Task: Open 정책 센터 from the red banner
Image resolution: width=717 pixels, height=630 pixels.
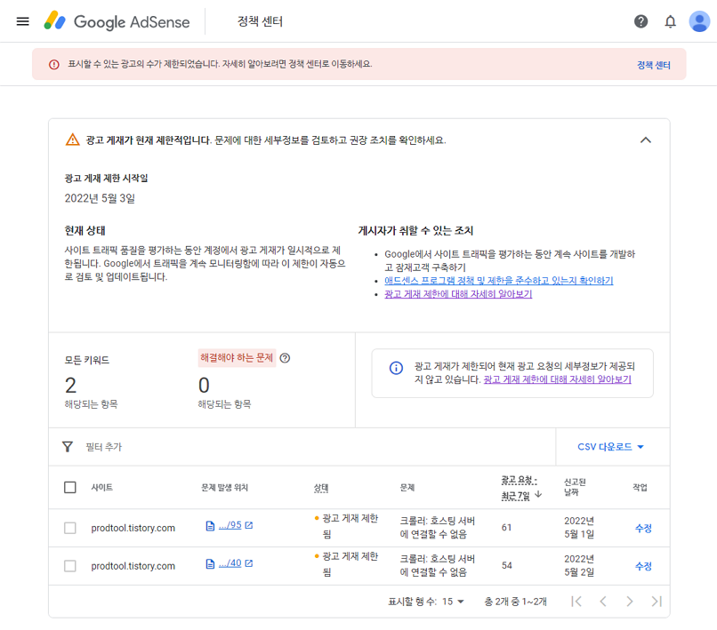Action: tap(654, 65)
